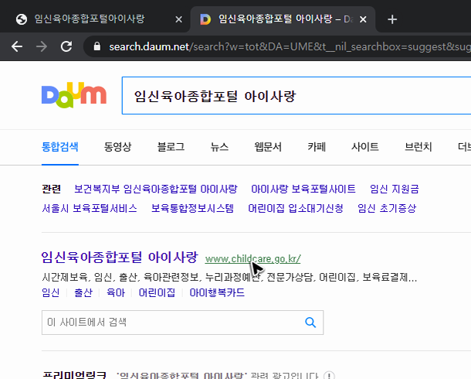Click the magnifier icon in site search box

point(310,323)
